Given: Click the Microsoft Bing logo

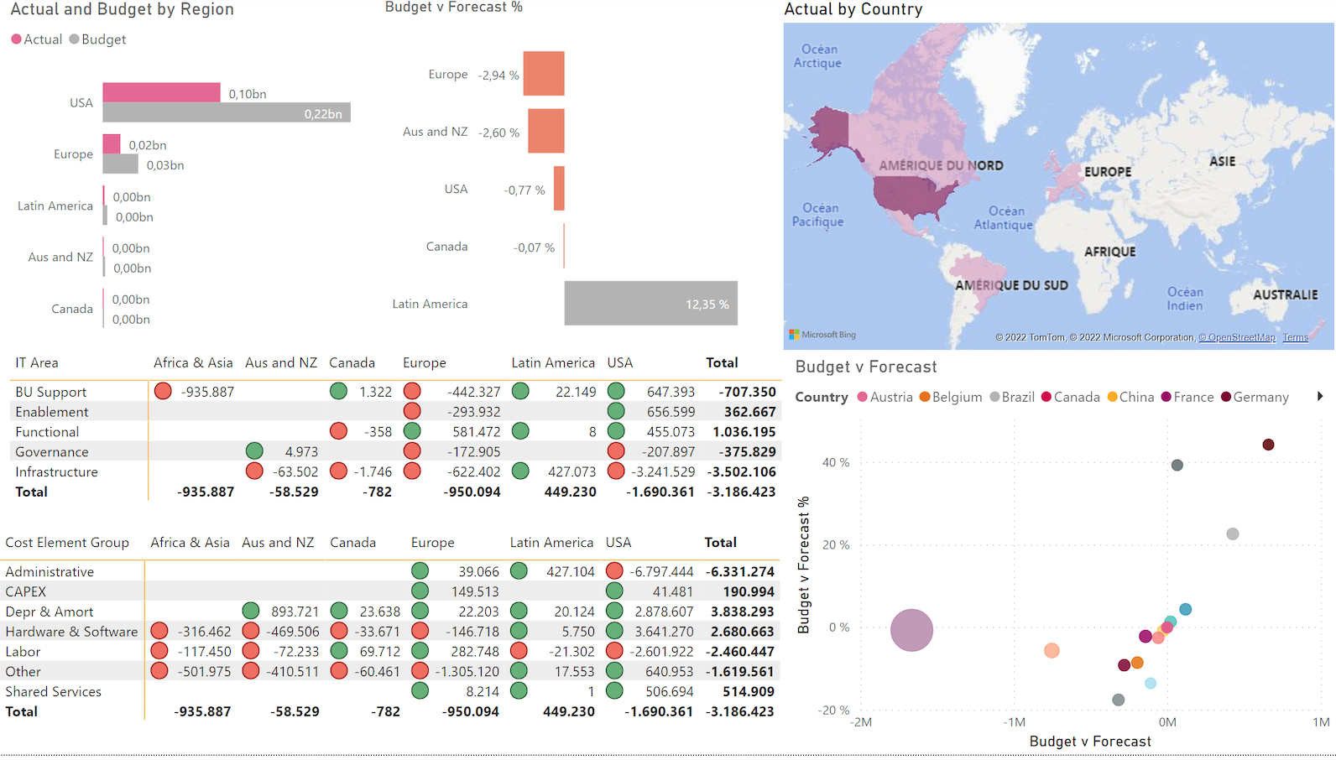Looking at the screenshot, I should (822, 335).
